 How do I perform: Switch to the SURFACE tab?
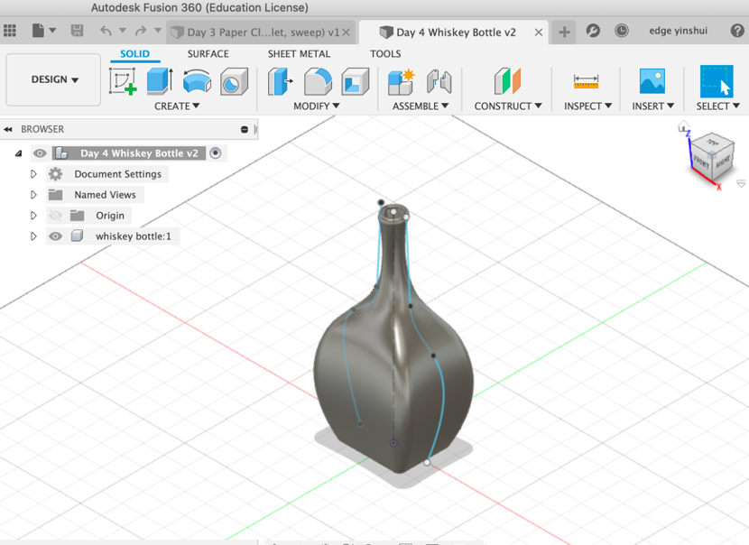click(x=208, y=54)
